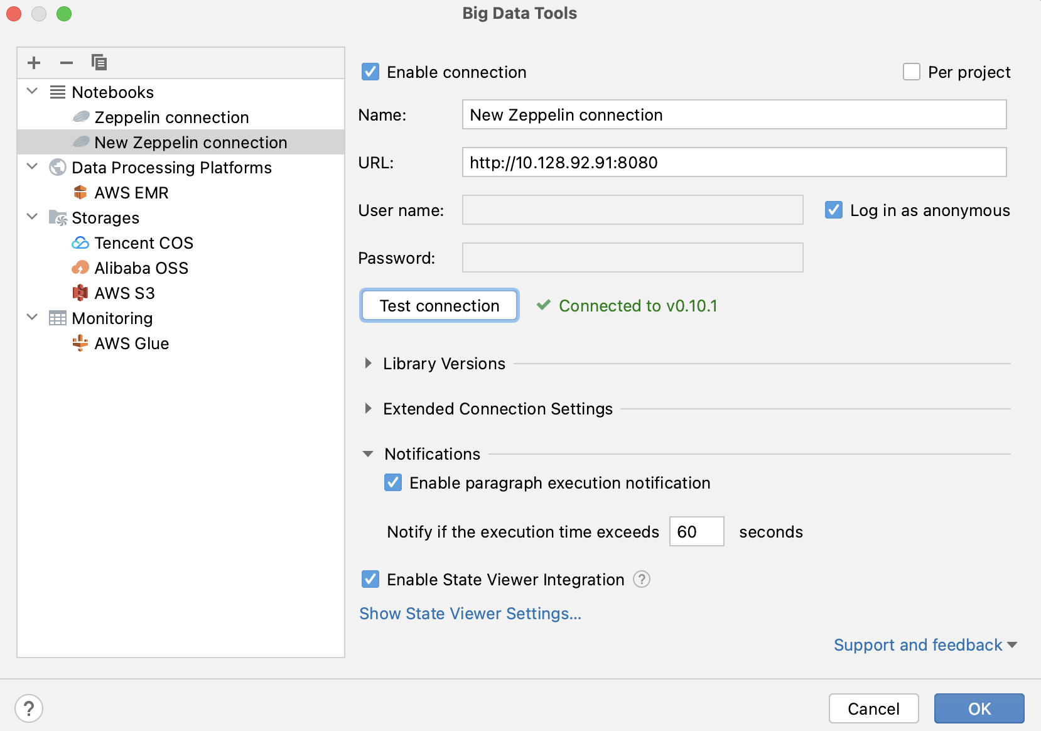Viewport: 1041px width, 731px height.
Task: Confirm dialog with OK button
Action: [979, 708]
